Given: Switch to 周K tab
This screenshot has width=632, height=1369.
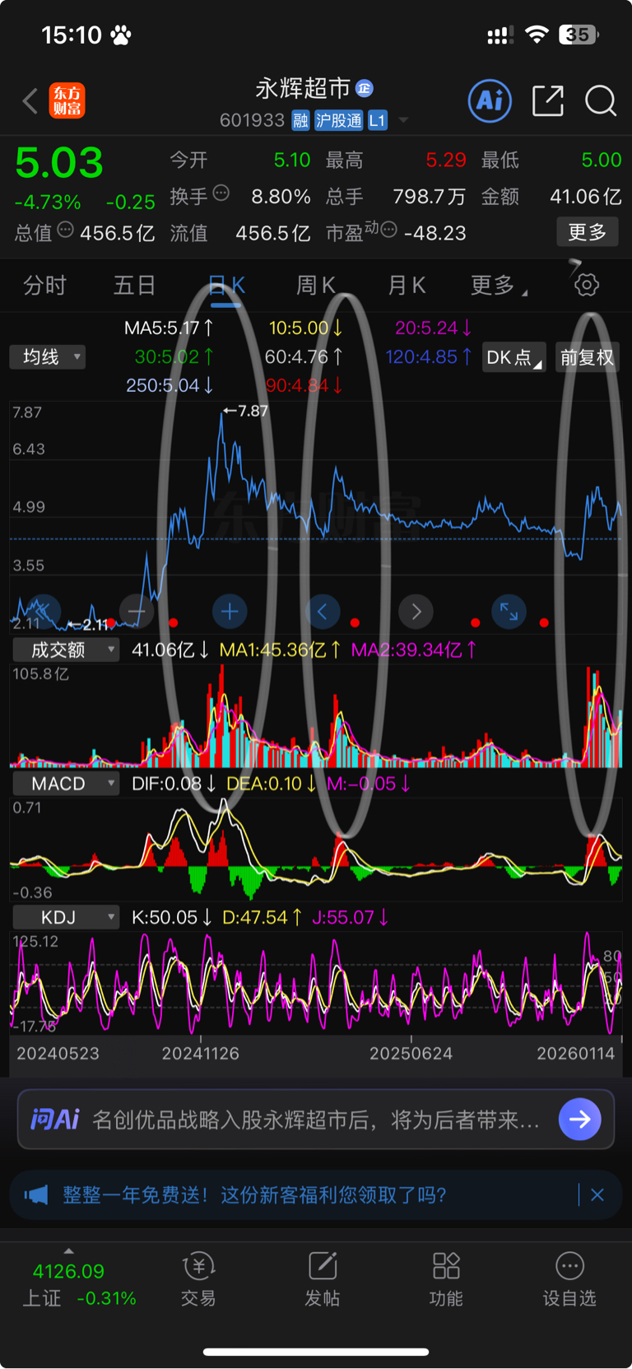Looking at the screenshot, I should [x=316, y=285].
